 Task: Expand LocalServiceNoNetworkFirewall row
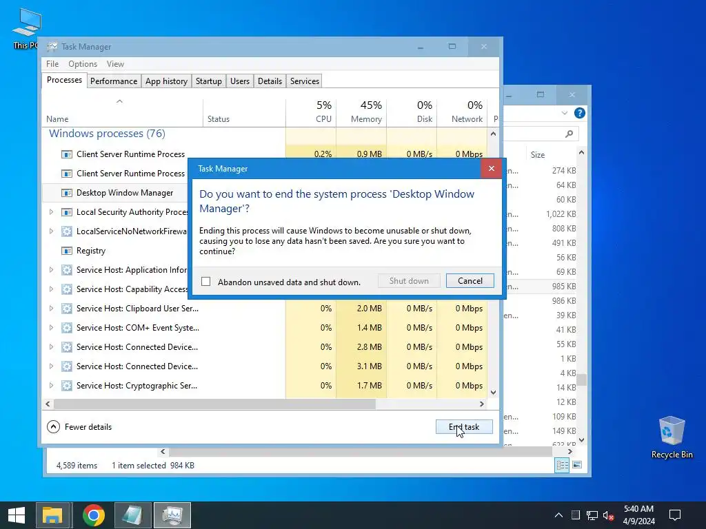pyautogui.click(x=51, y=231)
